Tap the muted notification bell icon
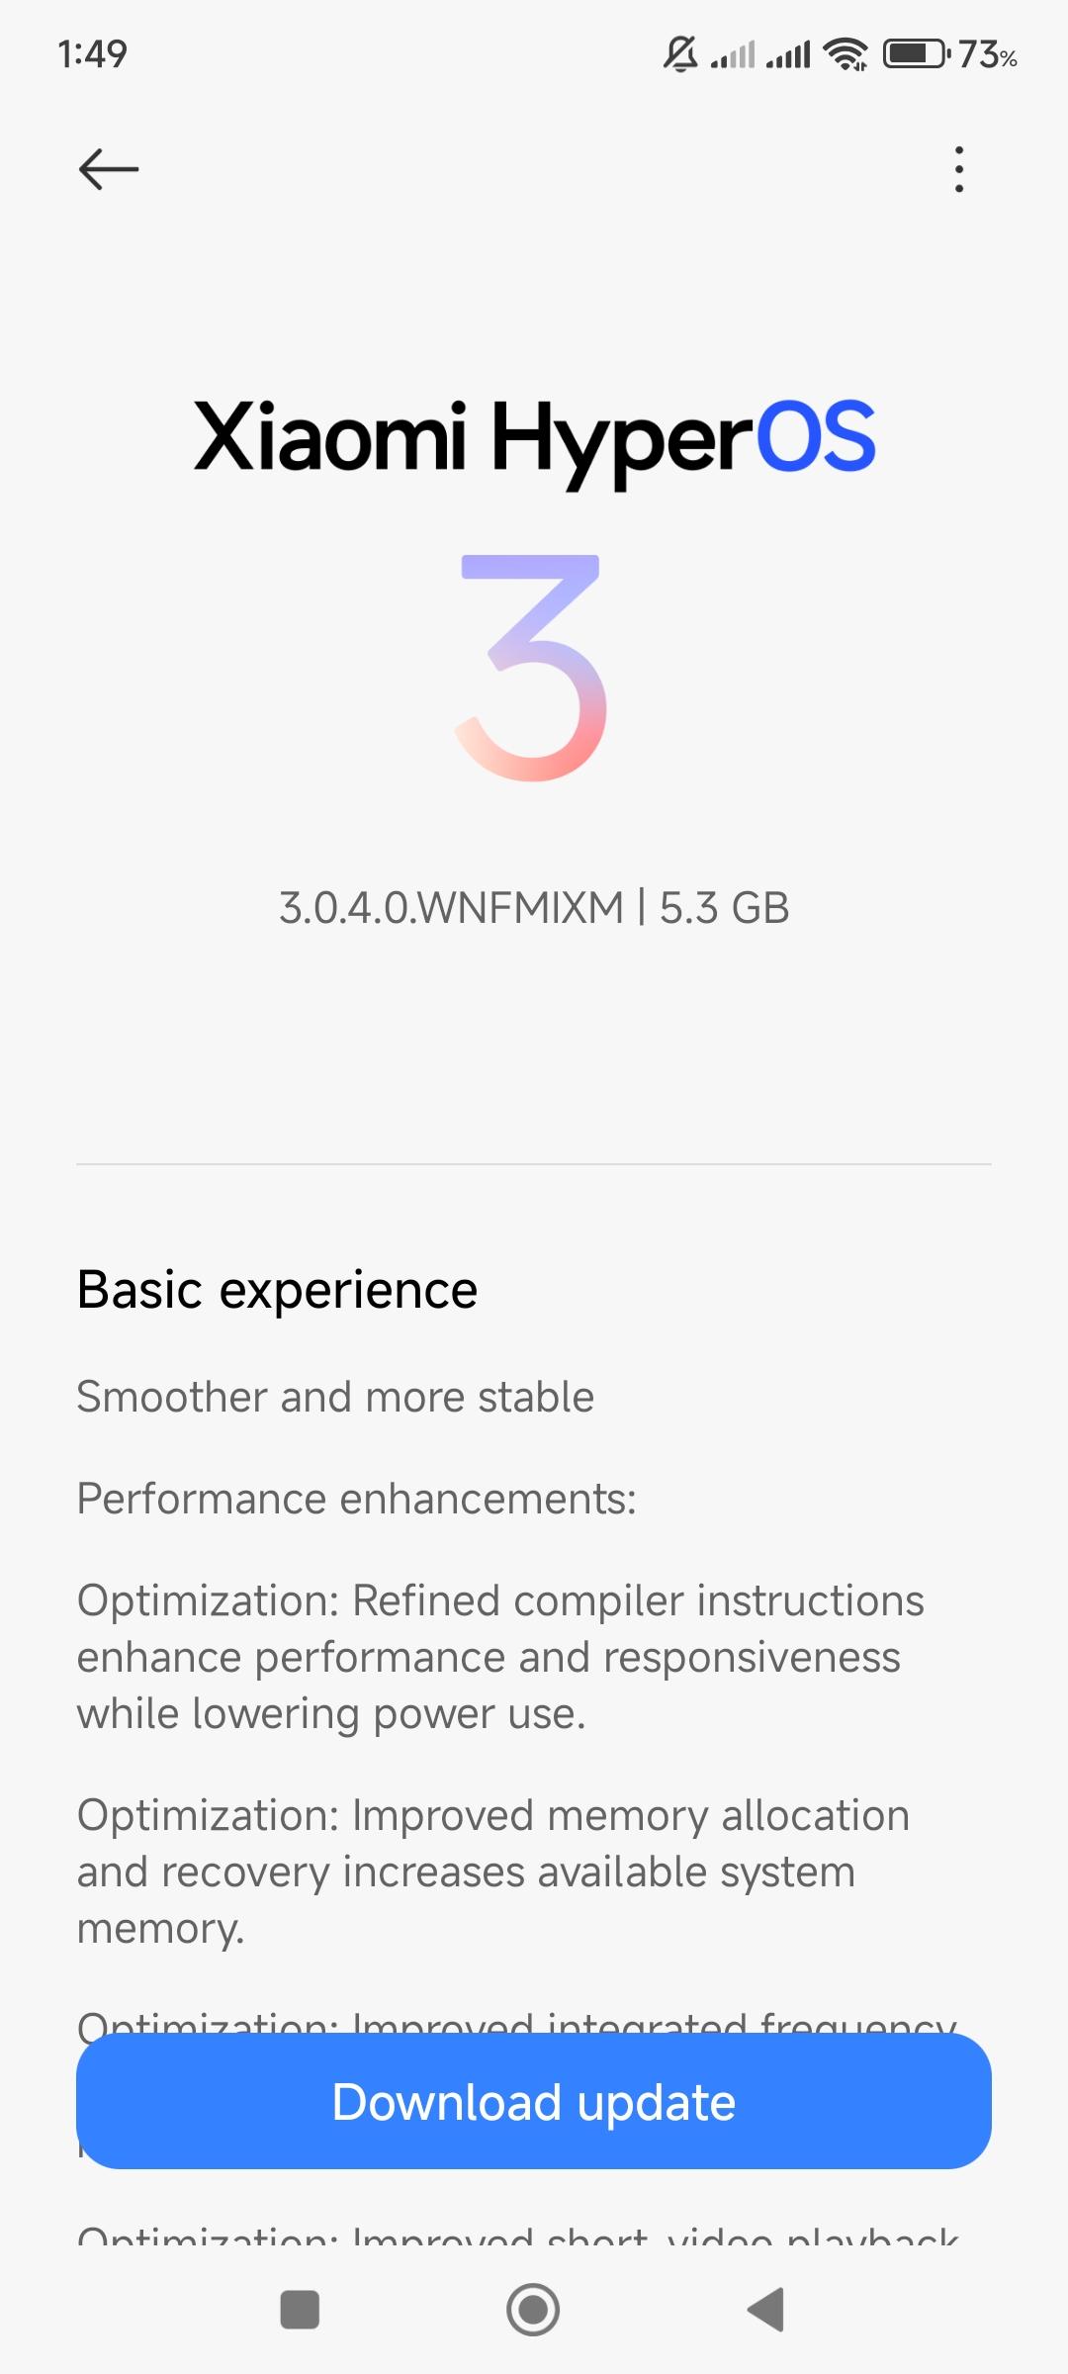 (680, 53)
